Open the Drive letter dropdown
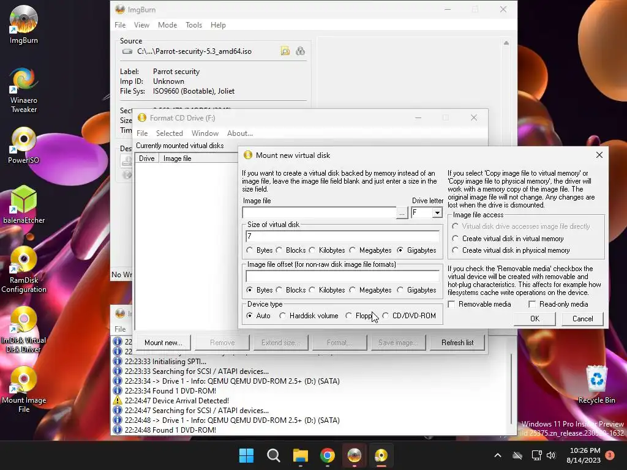 437,212
